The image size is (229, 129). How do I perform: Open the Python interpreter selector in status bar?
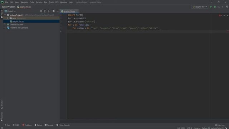click(x=213, y=128)
